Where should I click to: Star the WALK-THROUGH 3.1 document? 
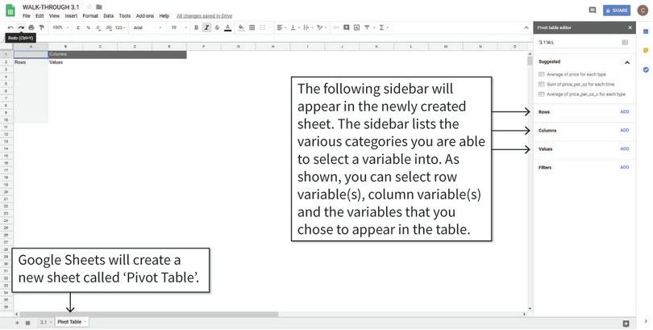click(89, 7)
